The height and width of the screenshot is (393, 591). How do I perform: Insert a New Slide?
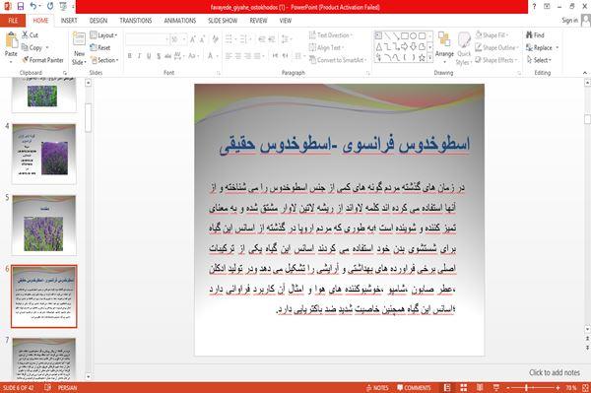coord(79,49)
